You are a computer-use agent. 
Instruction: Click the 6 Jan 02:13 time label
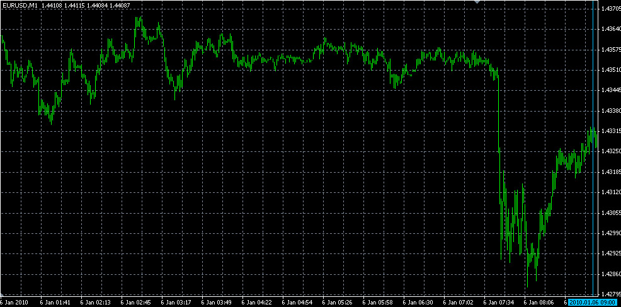pyautogui.click(x=96, y=302)
